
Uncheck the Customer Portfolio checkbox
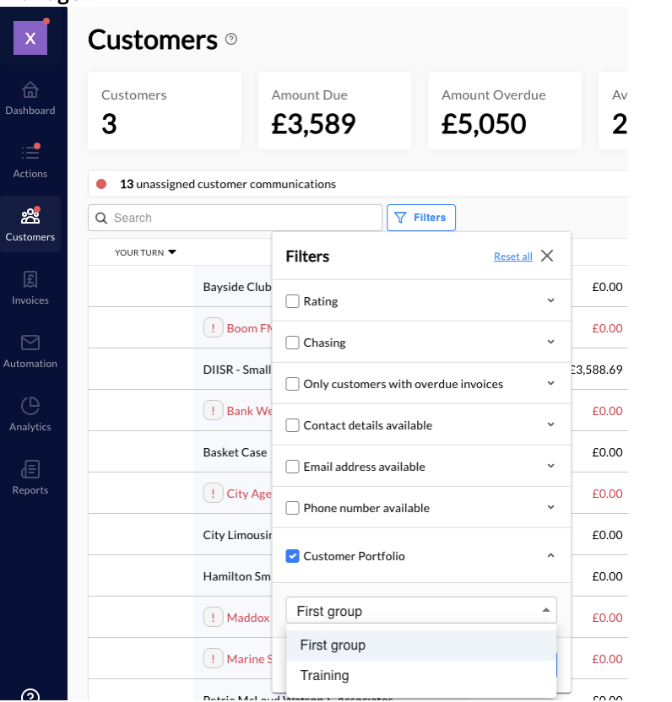point(293,556)
